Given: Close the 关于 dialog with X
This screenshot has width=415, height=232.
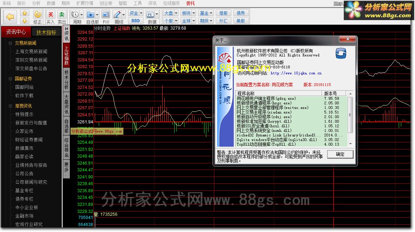Looking at the screenshot, I should click(x=348, y=39).
